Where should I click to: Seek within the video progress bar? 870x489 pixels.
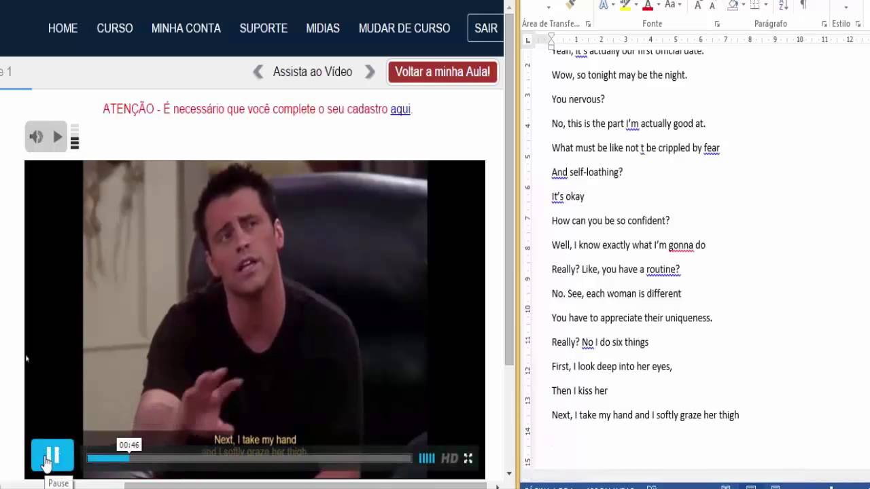pyautogui.click(x=249, y=458)
